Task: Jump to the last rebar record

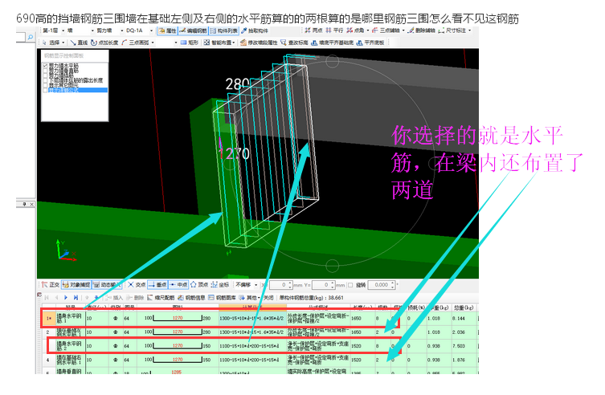Action: pyautogui.click(x=76, y=298)
